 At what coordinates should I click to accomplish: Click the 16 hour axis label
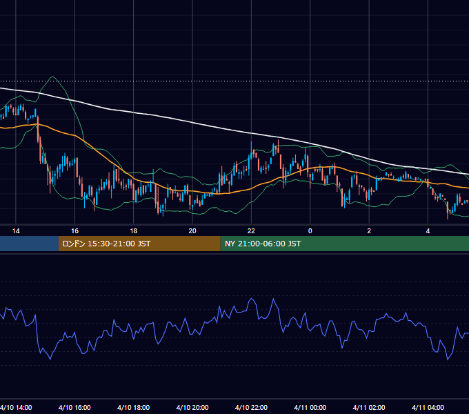(74, 231)
